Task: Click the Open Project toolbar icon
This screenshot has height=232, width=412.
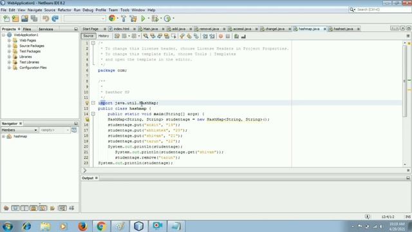Action: point(24,19)
